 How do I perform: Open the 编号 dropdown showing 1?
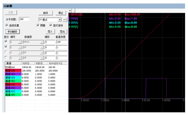click(x=20, y=53)
